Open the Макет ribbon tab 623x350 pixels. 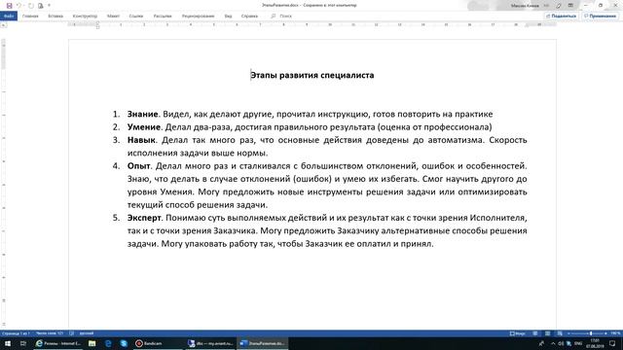pyautogui.click(x=113, y=17)
